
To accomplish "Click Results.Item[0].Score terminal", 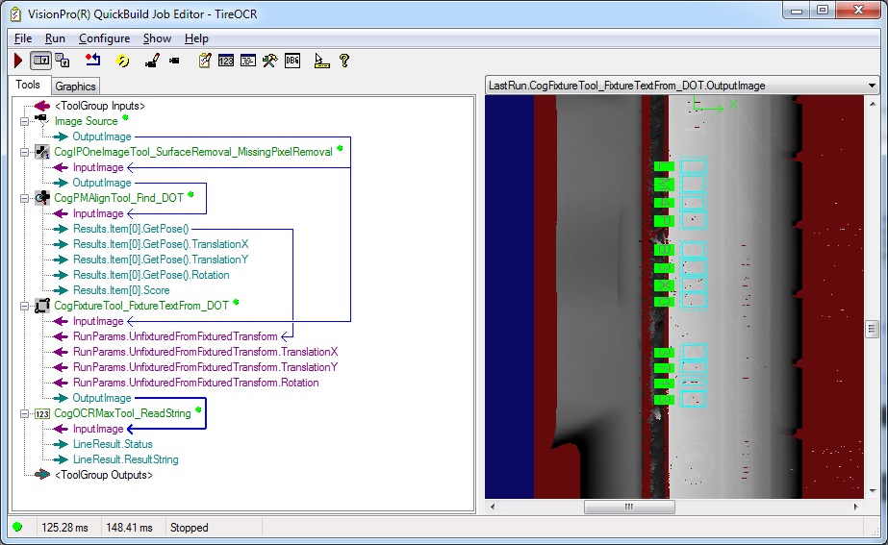I will (x=121, y=290).
